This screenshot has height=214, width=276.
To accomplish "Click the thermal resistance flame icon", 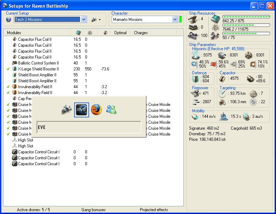I will pyautogui.click(x=213, y=64).
